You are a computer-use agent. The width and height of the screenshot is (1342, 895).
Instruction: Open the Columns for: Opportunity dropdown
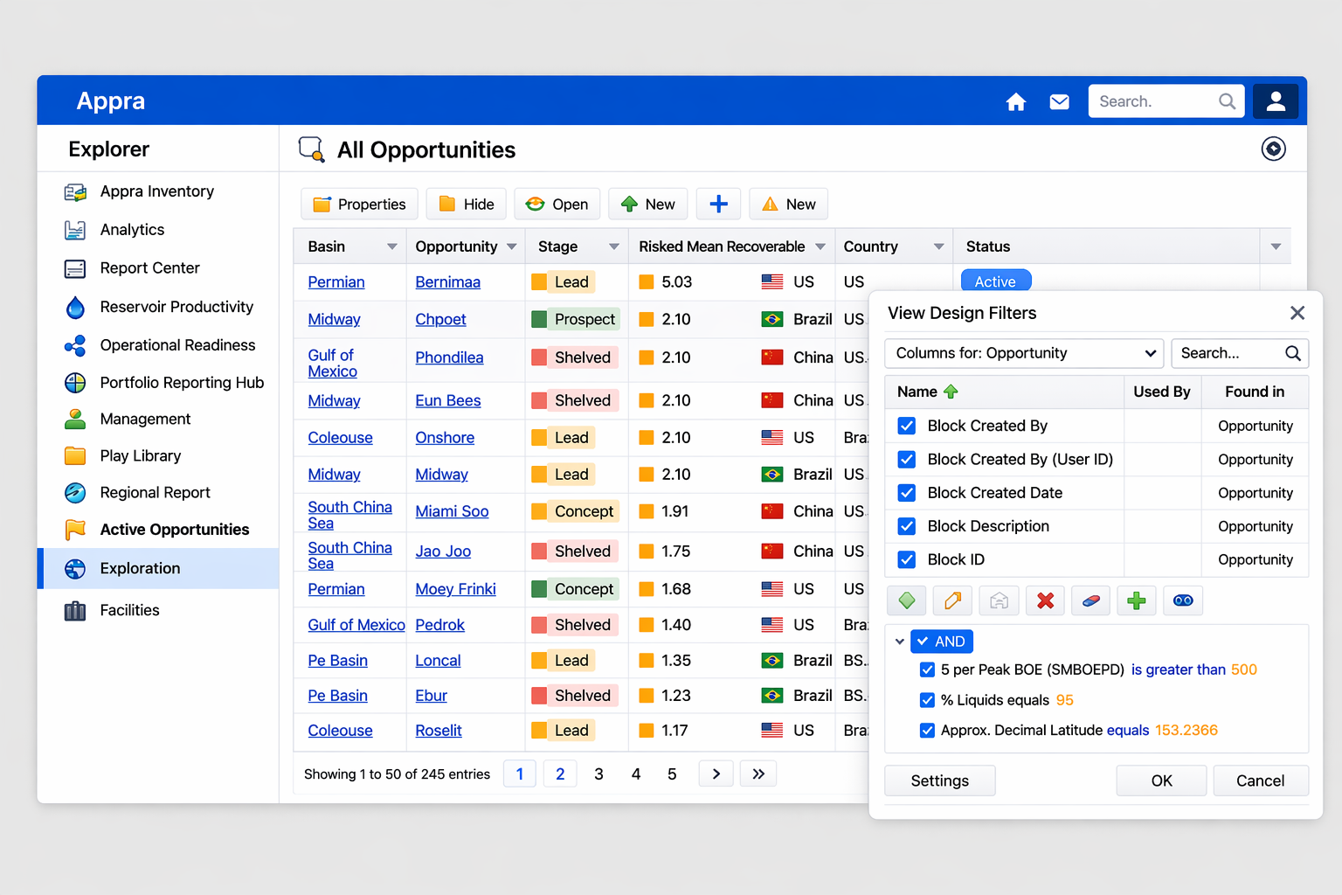[1024, 353]
